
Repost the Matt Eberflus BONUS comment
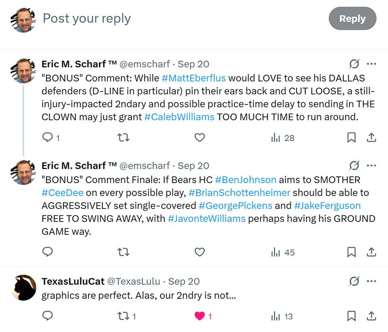[x=123, y=138]
